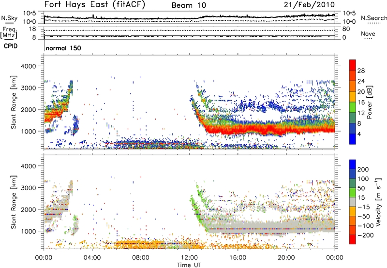Click "1000" on the power panel axis
Viewport: 387px width, 268px height.
point(29,131)
